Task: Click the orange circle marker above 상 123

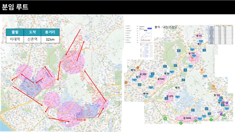Action: (213, 86)
